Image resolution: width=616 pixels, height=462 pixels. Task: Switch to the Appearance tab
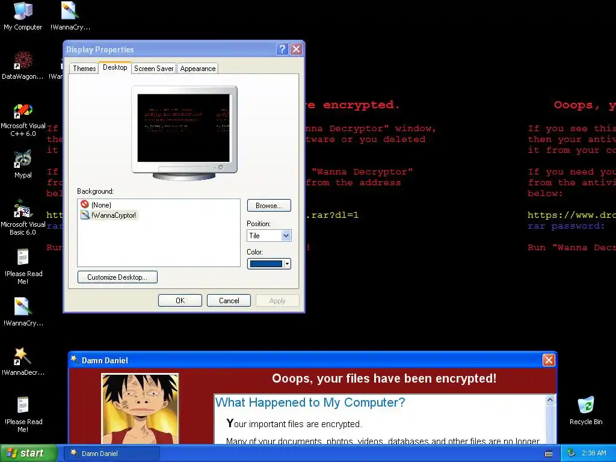click(197, 69)
